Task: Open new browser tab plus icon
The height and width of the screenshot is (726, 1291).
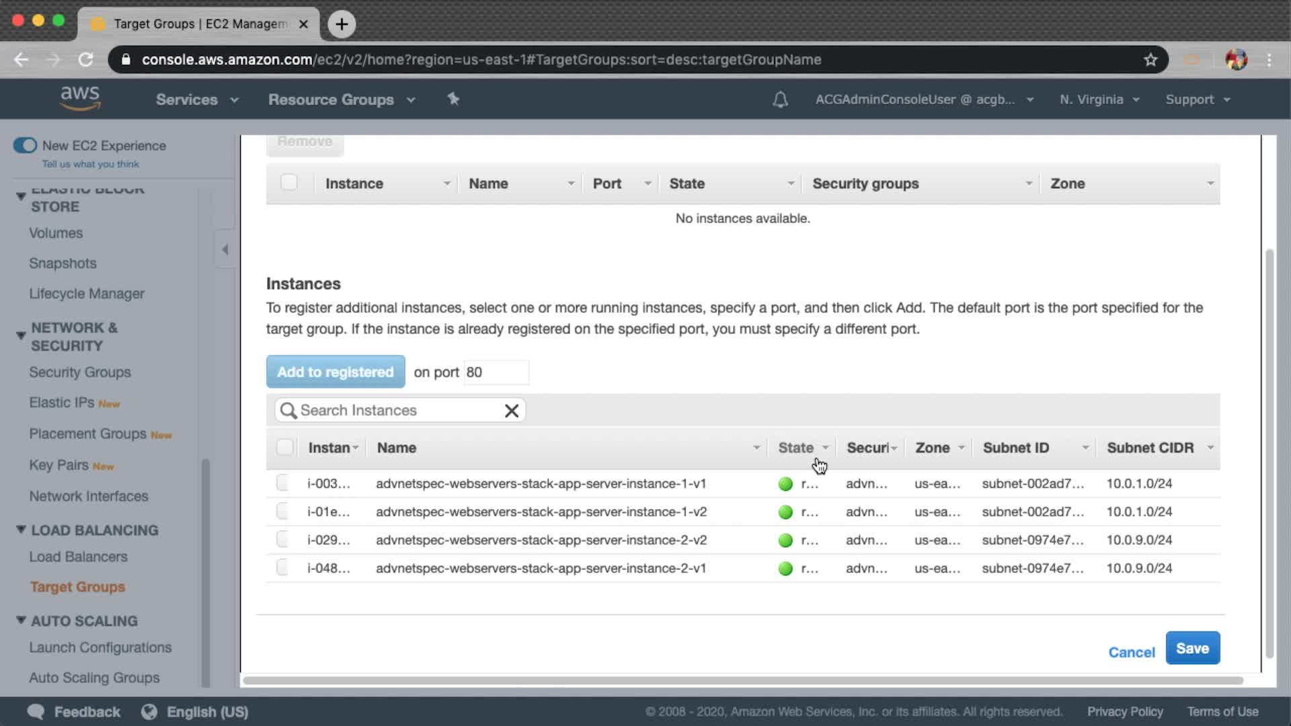Action: coord(342,24)
